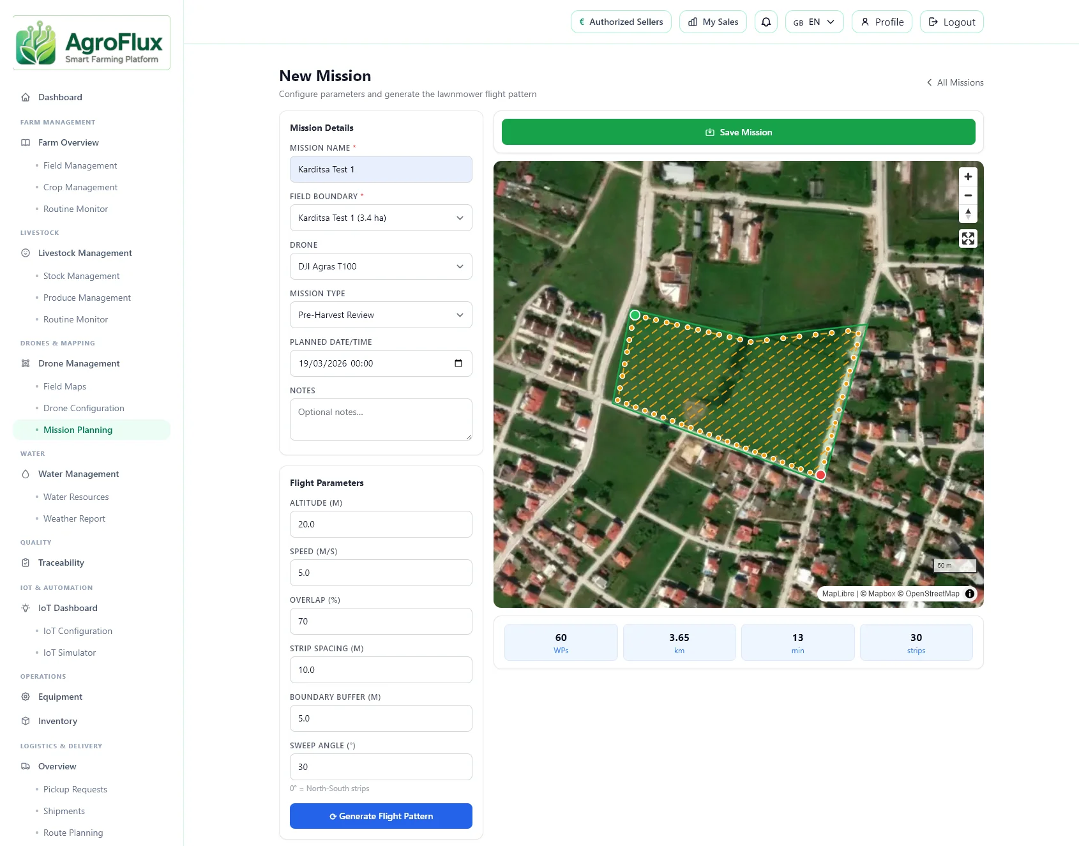Viewport: 1079px width, 846px height.
Task: Click the Farm Overview icon
Action: [x=26, y=142]
